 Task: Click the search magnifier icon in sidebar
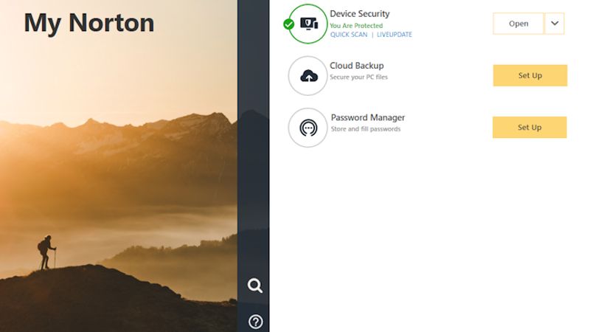coord(254,286)
